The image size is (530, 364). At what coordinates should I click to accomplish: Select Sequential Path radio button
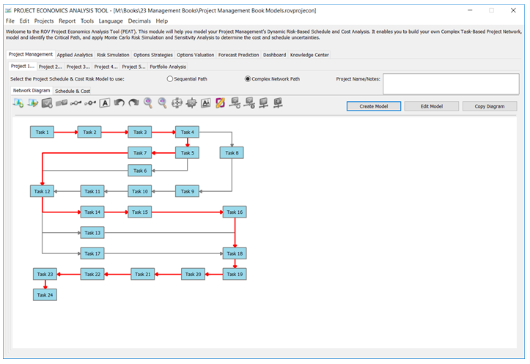[169, 78]
